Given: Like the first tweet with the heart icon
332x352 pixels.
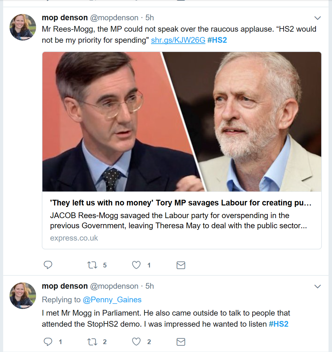Looking at the screenshot, I should 136,265.
